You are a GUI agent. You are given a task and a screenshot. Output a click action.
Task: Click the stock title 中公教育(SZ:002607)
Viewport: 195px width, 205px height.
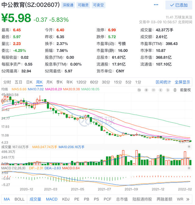30,5
